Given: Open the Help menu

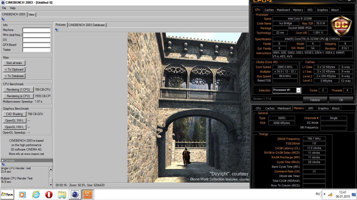Looking at the screenshot, I should 13,8.
